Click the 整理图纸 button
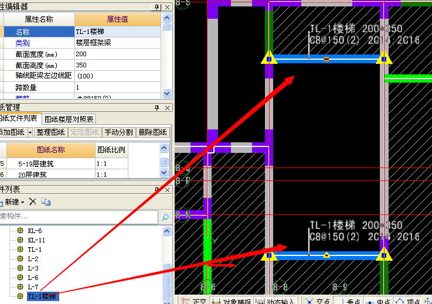 tap(50, 132)
